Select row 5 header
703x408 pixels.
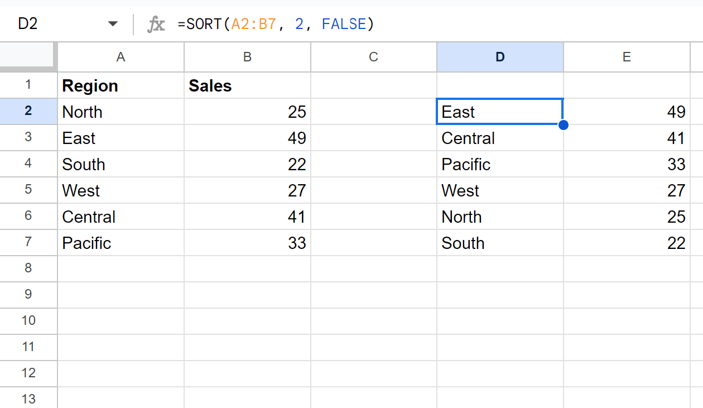point(28,190)
